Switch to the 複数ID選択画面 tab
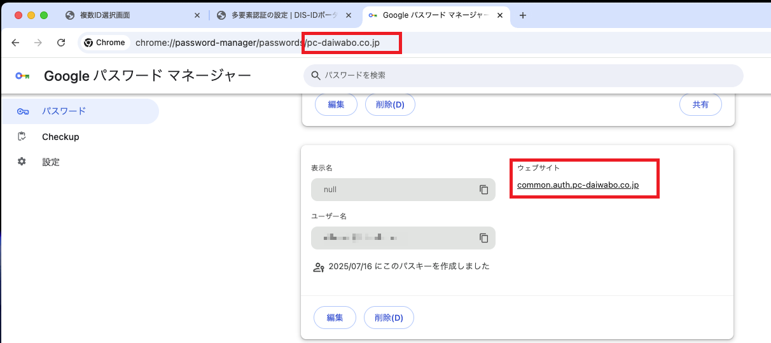 pyautogui.click(x=127, y=16)
